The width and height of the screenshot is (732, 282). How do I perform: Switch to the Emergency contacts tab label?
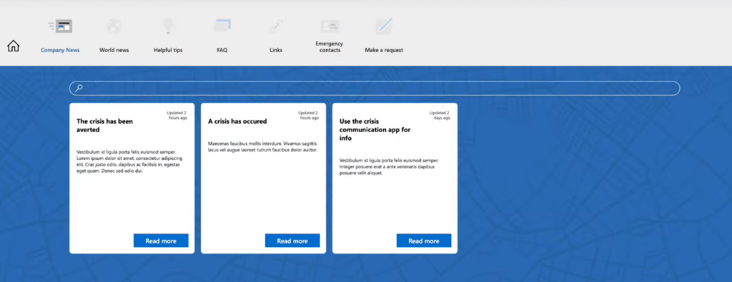[x=330, y=46]
